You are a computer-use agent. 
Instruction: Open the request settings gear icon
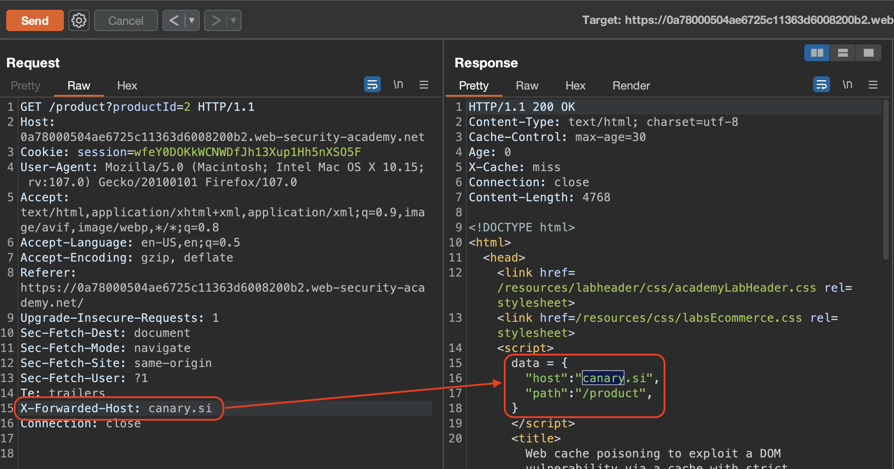(79, 21)
